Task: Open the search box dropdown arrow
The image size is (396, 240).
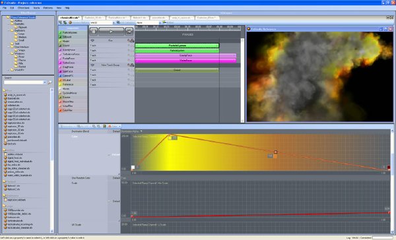Action: click(45, 82)
